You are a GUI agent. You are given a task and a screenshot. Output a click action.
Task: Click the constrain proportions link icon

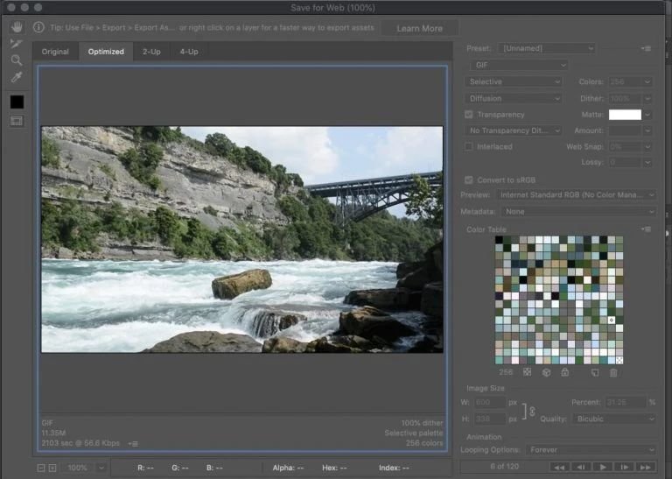click(x=531, y=411)
